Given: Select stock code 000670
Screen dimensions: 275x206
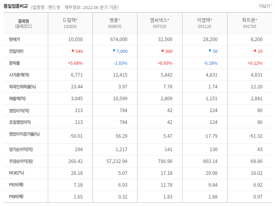Looking at the screenshot, I should [115, 26].
